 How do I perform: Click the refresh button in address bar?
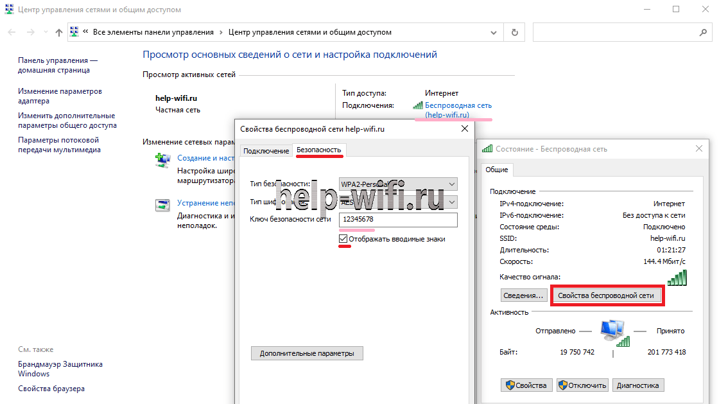514,32
